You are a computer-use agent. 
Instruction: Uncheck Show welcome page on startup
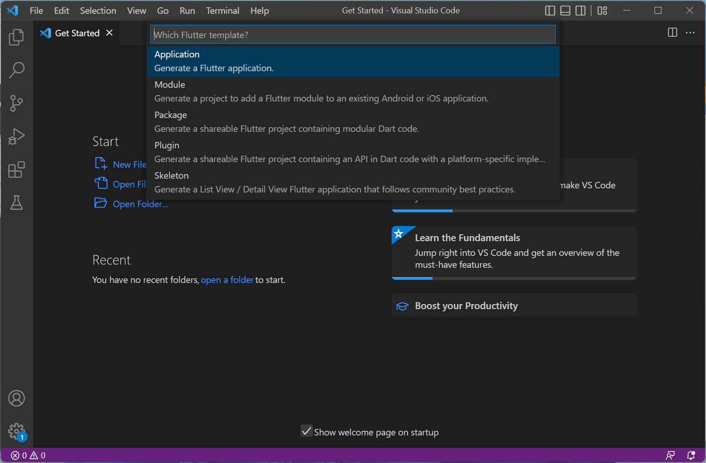coord(307,431)
